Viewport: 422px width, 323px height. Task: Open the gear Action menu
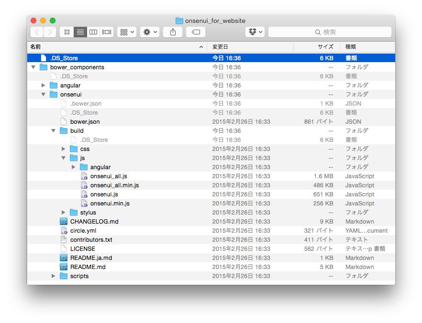[150, 32]
